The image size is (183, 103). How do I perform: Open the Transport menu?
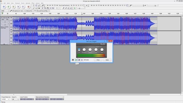(17, 3)
